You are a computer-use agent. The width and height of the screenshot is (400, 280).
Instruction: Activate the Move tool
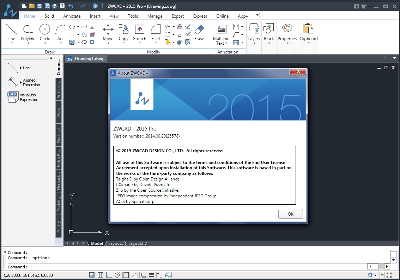[108, 32]
